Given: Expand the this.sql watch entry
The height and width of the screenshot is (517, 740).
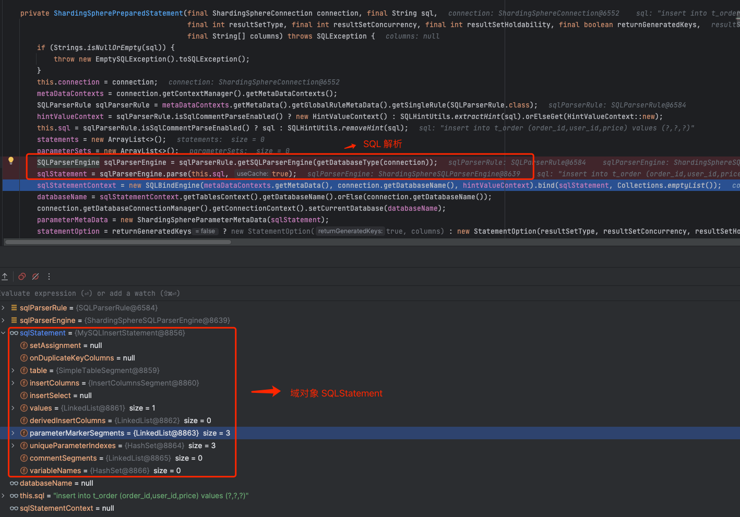Looking at the screenshot, I should click(4, 496).
